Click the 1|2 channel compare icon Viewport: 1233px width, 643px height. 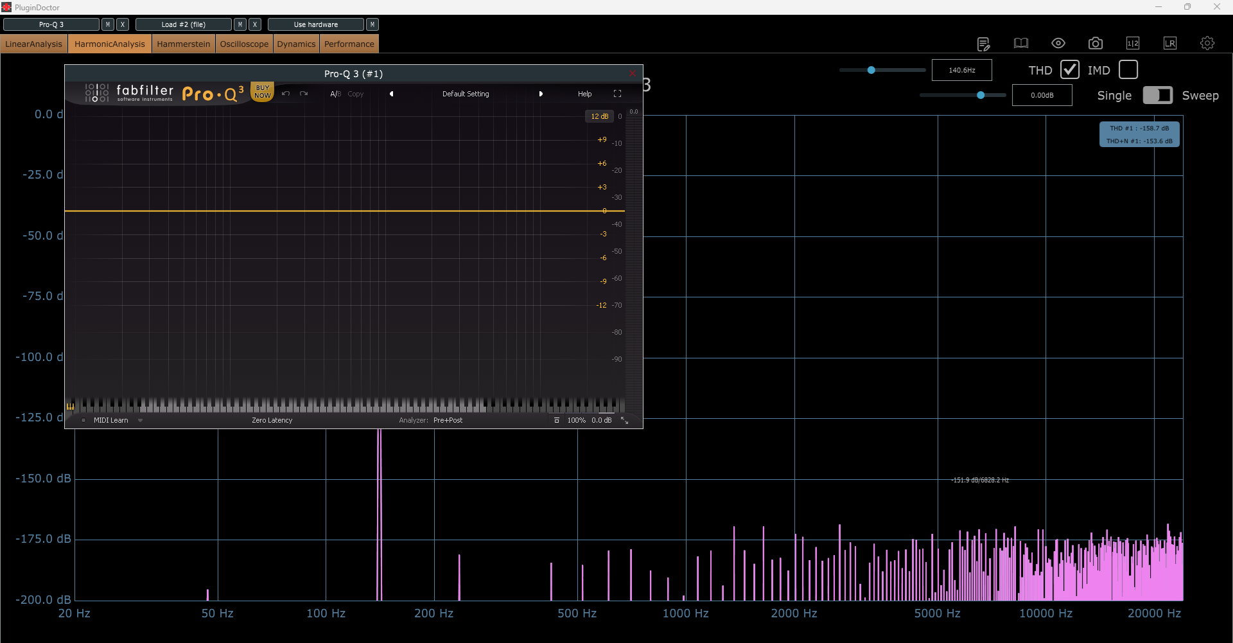[x=1133, y=43]
